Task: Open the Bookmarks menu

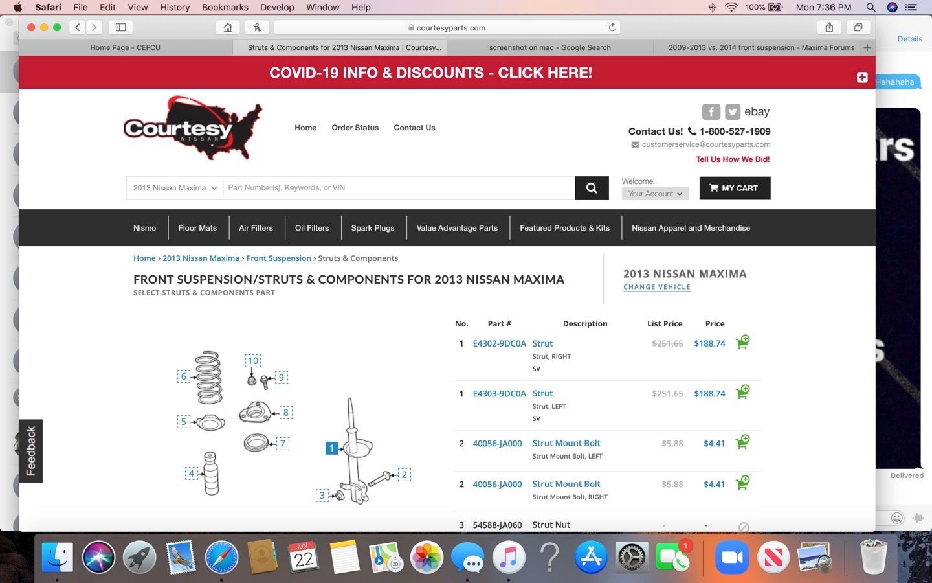Action: (x=225, y=7)
